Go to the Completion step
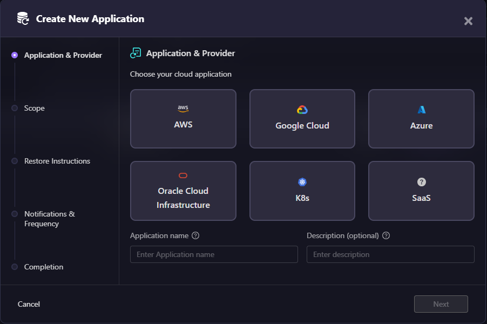The image size is (487, 324). point(44,267)
